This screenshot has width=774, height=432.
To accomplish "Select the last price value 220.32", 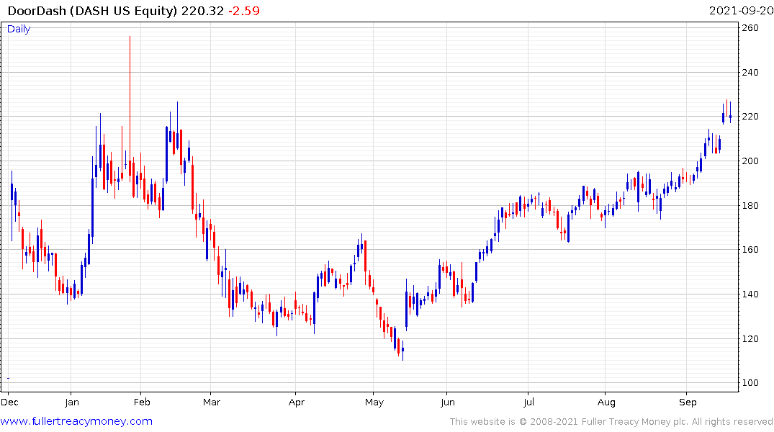I will click(x=202, y=11).
